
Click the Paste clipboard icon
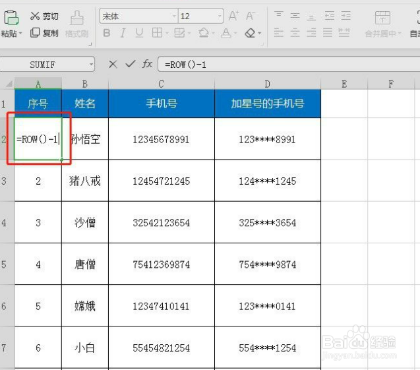[11, 18]
